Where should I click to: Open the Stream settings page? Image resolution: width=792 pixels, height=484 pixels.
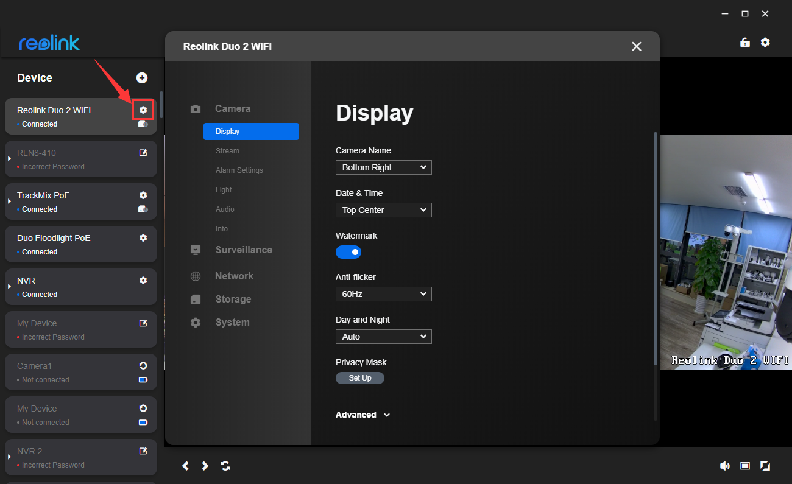[x=227, y=151]
